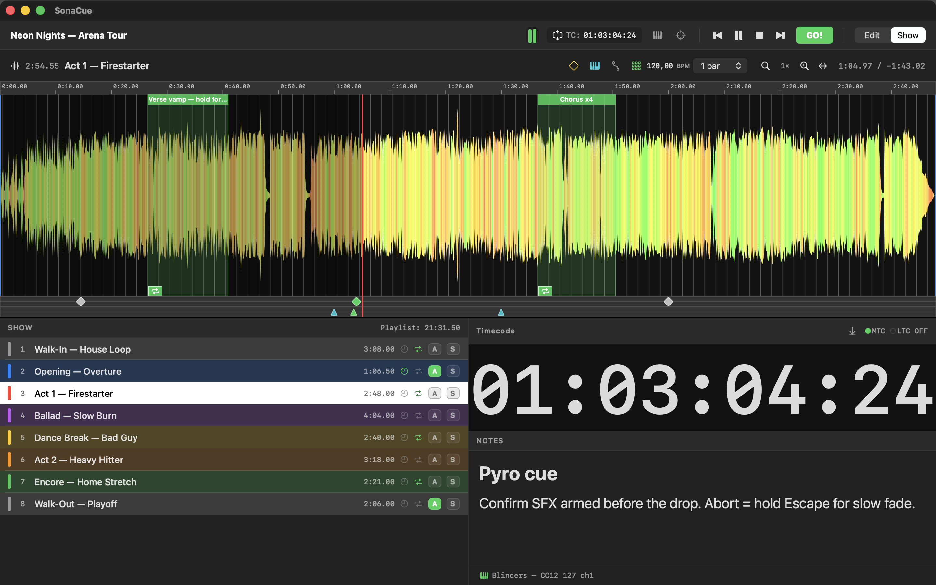This screenshot has height=585, width=936.
Task: Switch to Edit mode
Action: tap(872, 35)
